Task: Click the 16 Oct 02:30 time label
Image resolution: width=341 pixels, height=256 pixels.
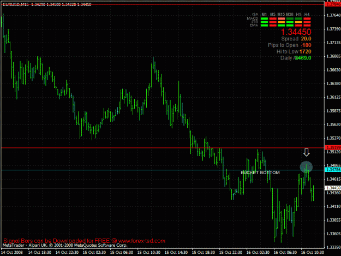Action: tap(258, 253)
